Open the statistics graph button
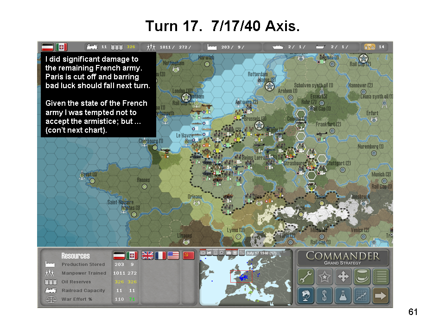Screen dimensions: 445x334 (x=362, y=295)
